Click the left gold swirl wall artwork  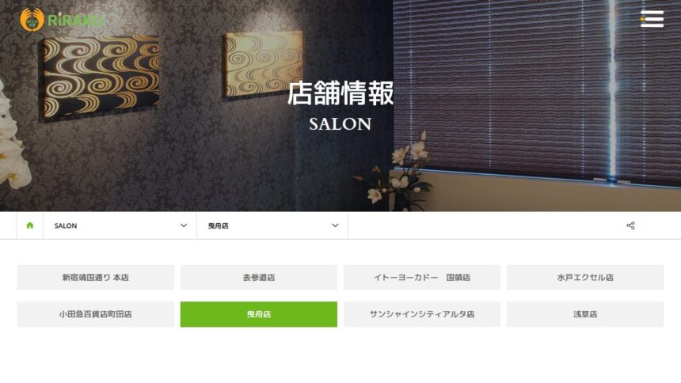click(x=101, y=77)
